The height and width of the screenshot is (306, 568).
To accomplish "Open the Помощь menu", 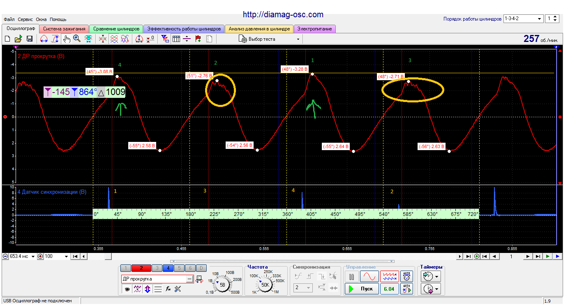I will 58,19.
